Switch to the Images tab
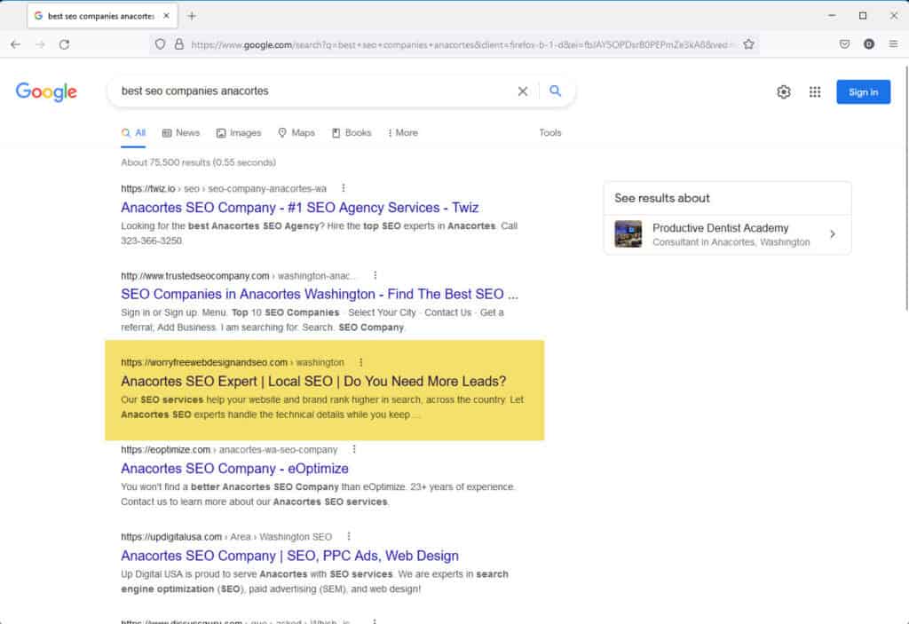The image size is (909, 624). tap(239, 133)
